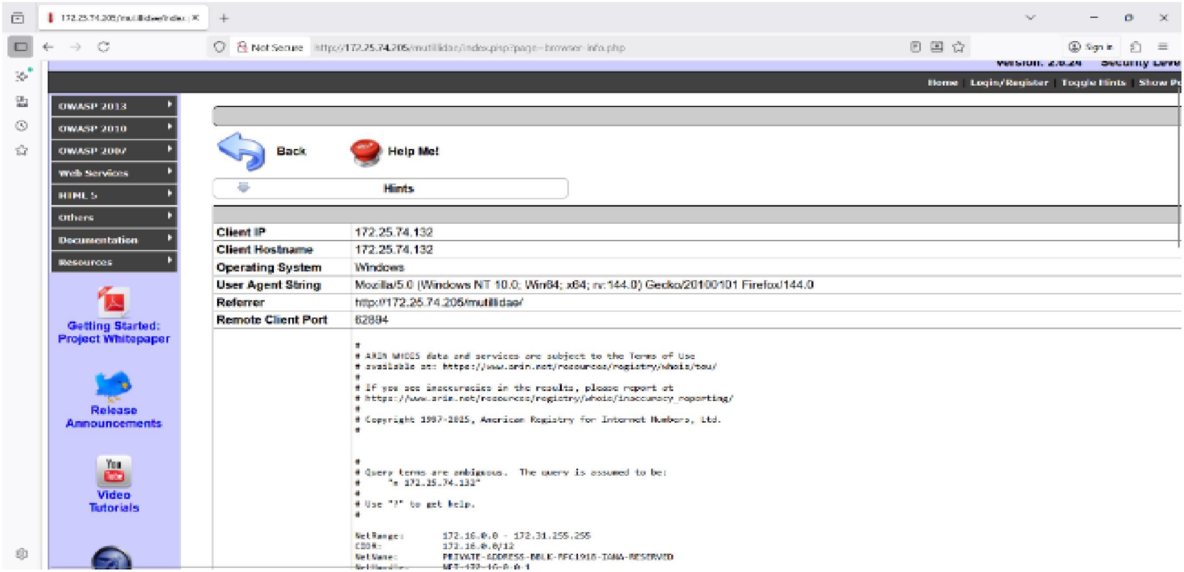1184x572 pixels.
Task: Click the User Agent String value
Action: tap(584, 285)
